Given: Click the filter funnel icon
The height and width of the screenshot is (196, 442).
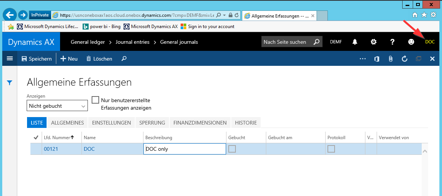Looking at the screenshot, I should [10, 83].
